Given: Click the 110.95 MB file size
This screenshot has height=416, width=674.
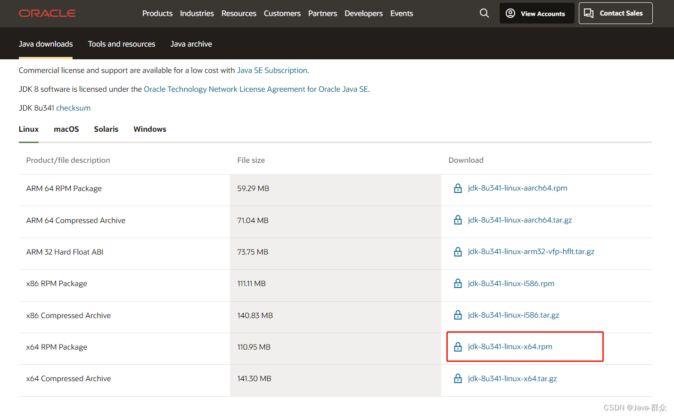Looking at the screenshot, I should (x=254, y=347).
